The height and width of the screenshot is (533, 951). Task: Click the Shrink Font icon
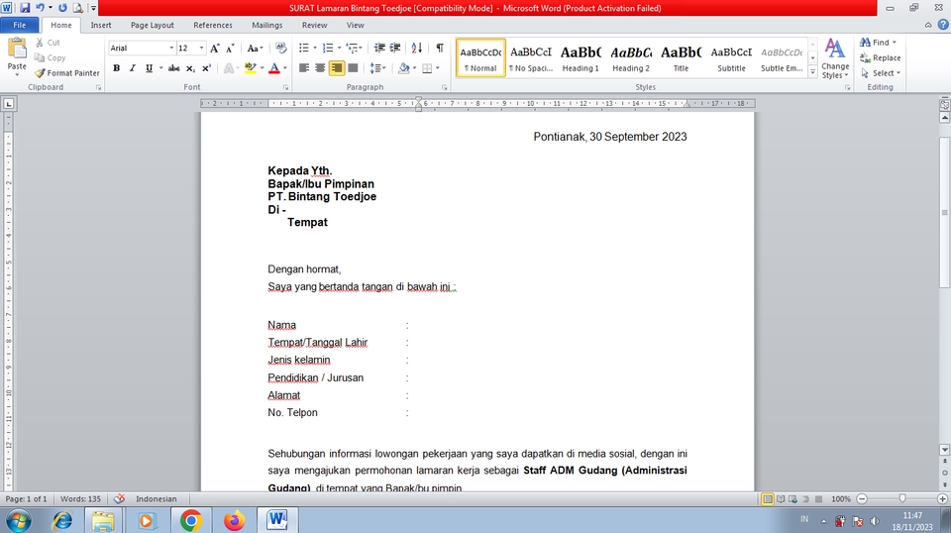tap(230, 48)
